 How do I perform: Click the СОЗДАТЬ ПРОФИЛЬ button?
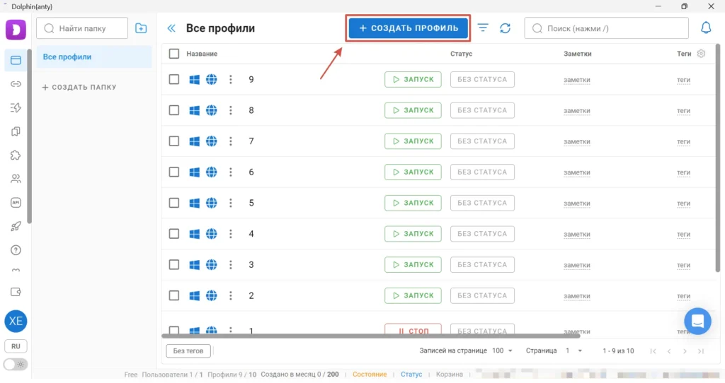tap(409, 28)
